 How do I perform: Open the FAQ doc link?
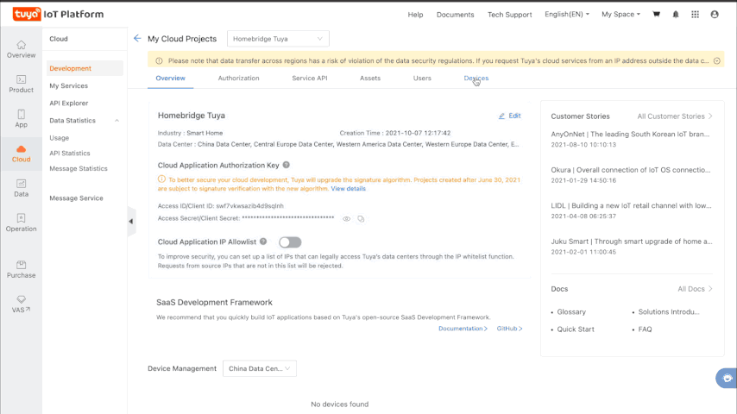tap(645, 329)
